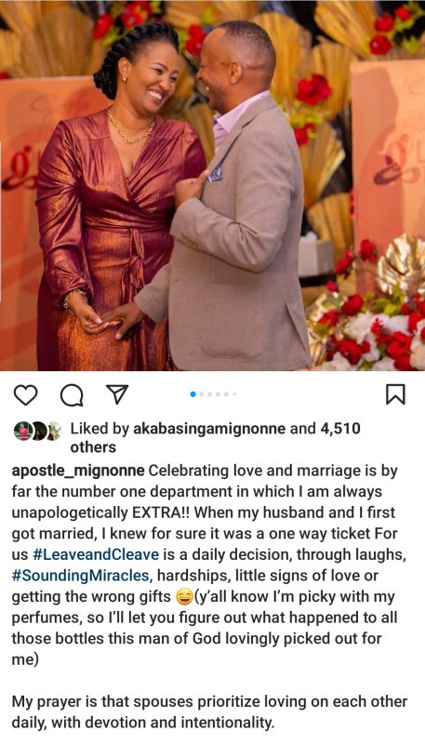Open the #SoundingMiracles hashtag
The image size is (425, 744).
[81, 575]
